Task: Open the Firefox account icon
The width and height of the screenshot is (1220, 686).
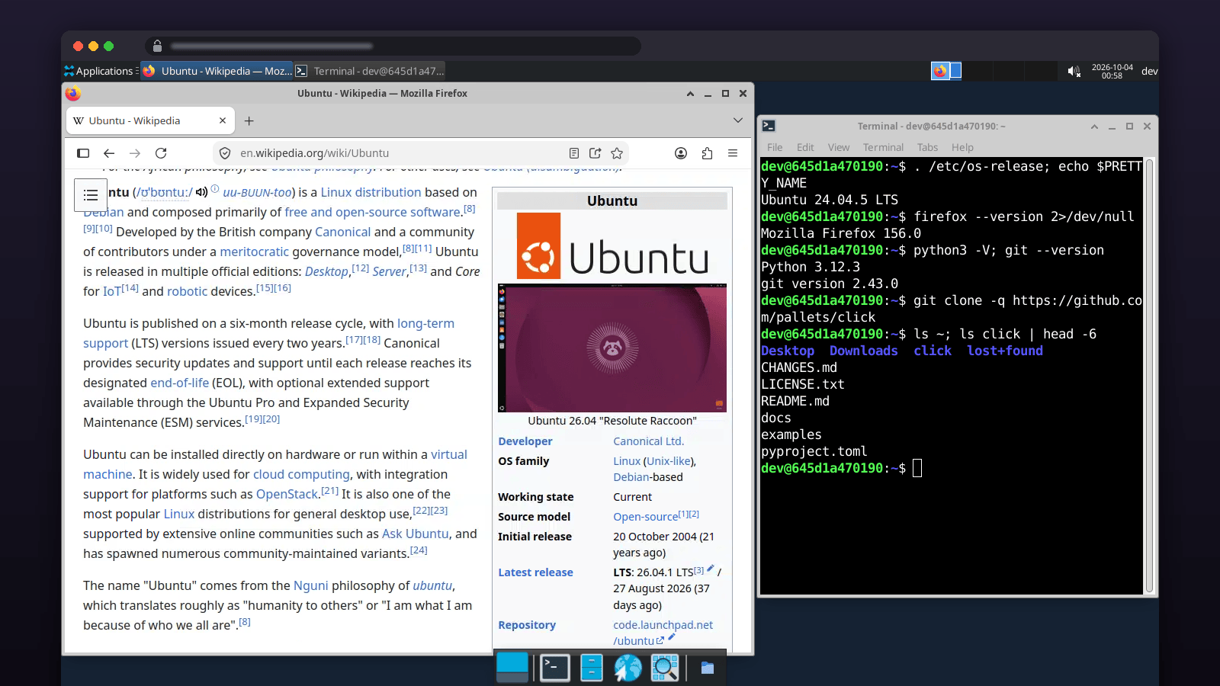Action: click(681, 153)
